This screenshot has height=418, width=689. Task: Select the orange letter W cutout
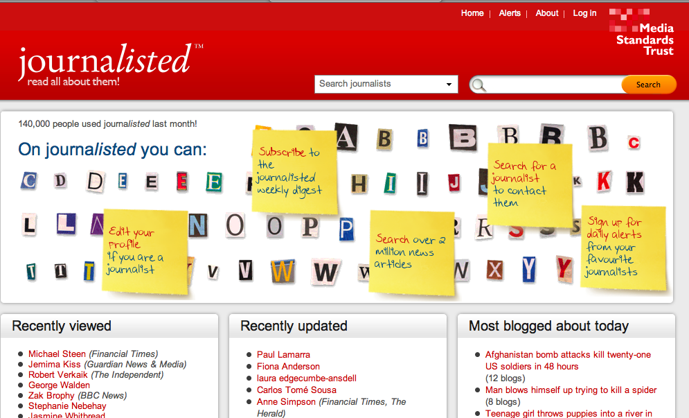(283, 270)
